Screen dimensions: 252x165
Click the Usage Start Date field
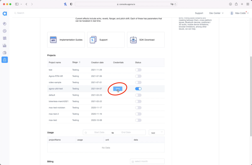coord(99,132)
